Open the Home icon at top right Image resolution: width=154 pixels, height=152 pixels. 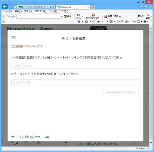coord(141,7)
